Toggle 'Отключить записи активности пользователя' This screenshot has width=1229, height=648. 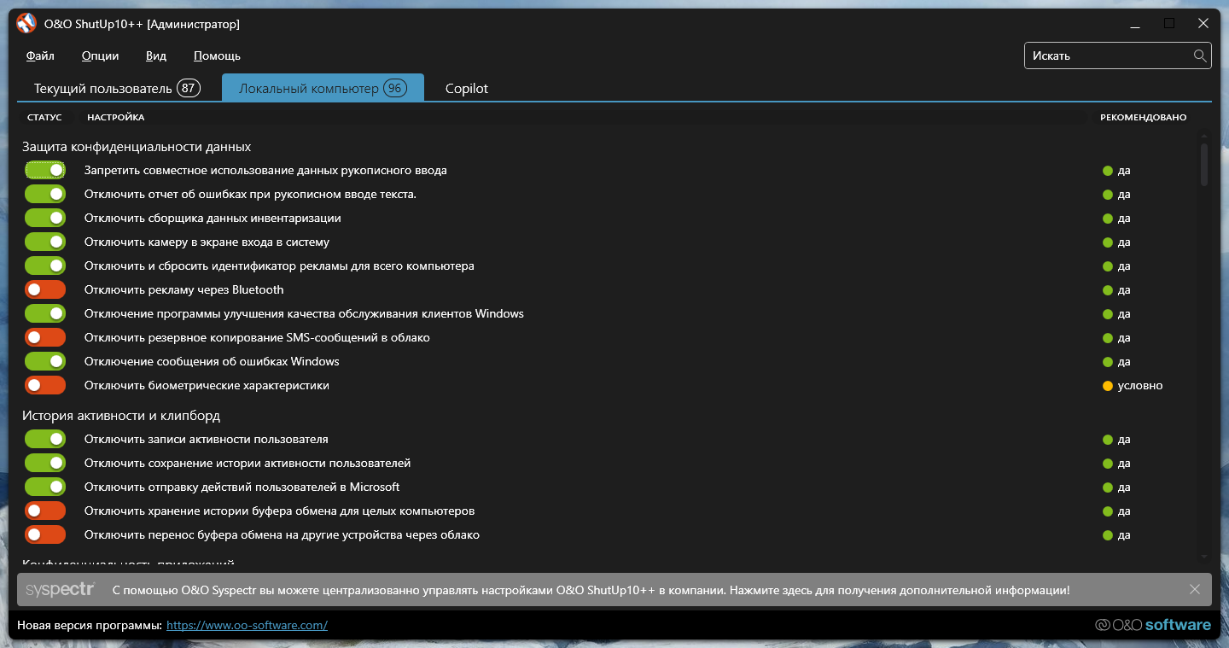pyautogui.click(x=45, y=439)
